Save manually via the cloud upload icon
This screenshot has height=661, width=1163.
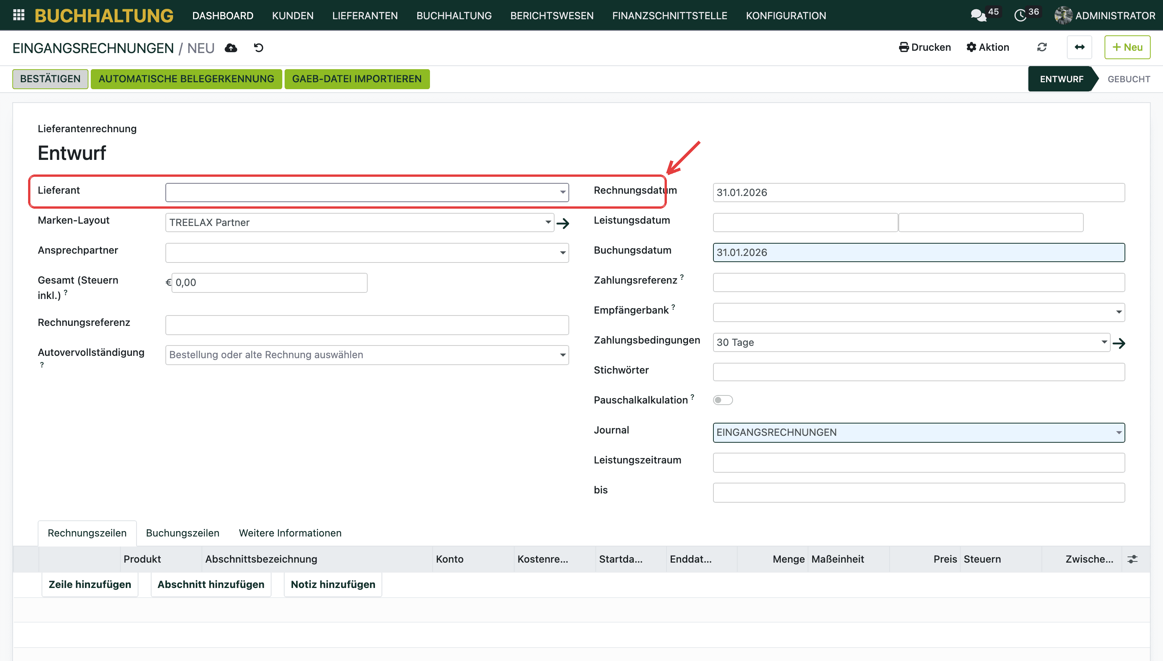[231, 48]
